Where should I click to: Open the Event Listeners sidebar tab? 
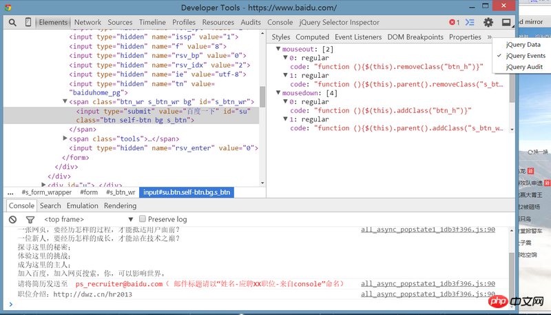click(357, 37)
